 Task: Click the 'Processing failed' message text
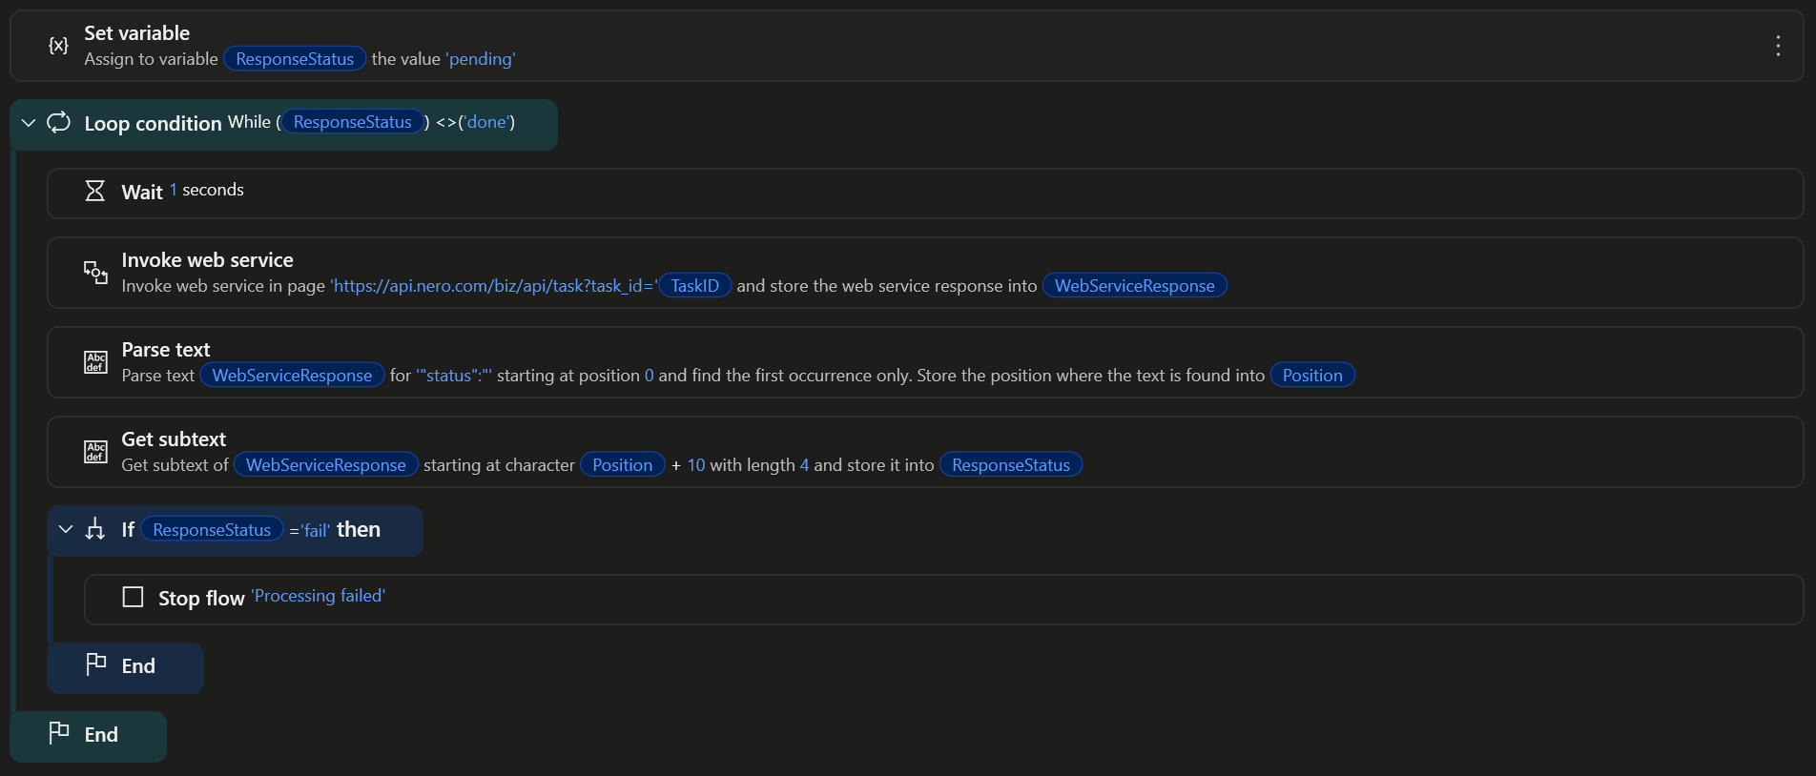[x=319, y=597]
